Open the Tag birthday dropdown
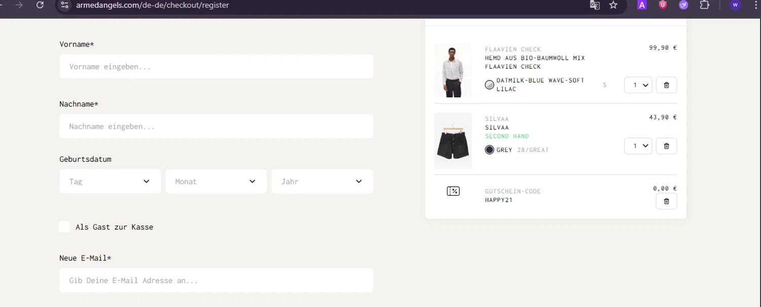This screenshot has height=307, width=761. click(110, 181)
